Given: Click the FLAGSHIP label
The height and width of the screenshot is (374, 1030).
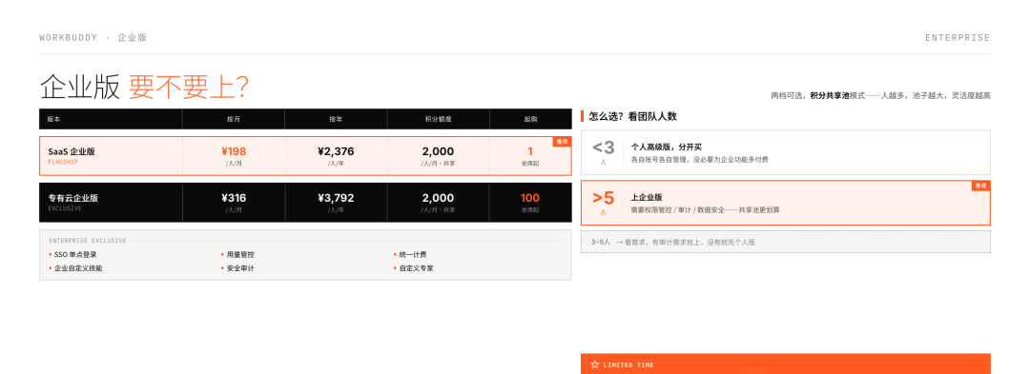Looking at the screenshot, I should tap(62, 162).
